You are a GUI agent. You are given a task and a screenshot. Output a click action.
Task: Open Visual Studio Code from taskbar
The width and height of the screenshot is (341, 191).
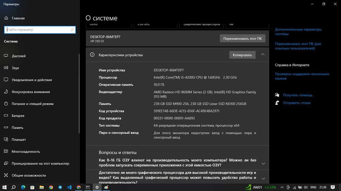pyautogui.click(x=69, y=187)
